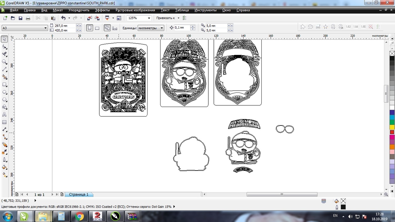The width and height of the screenshot is (395, 222).
Task: Save the current document
Action: [20, 18]
